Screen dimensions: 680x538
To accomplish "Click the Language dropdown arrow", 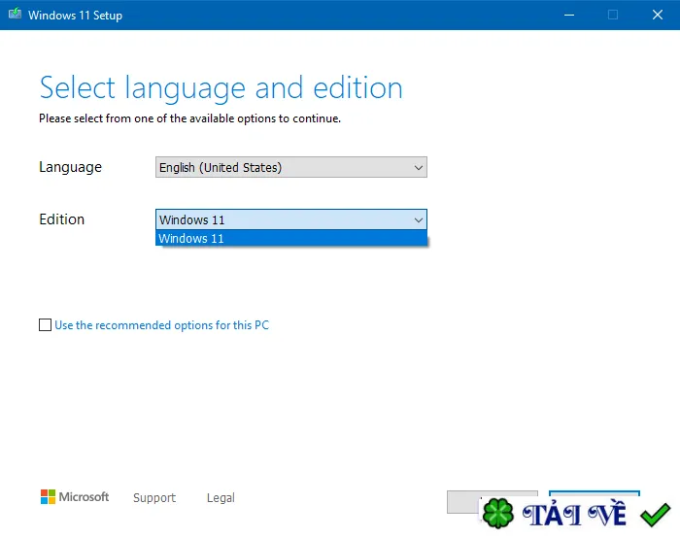I will tap(418, 168).
